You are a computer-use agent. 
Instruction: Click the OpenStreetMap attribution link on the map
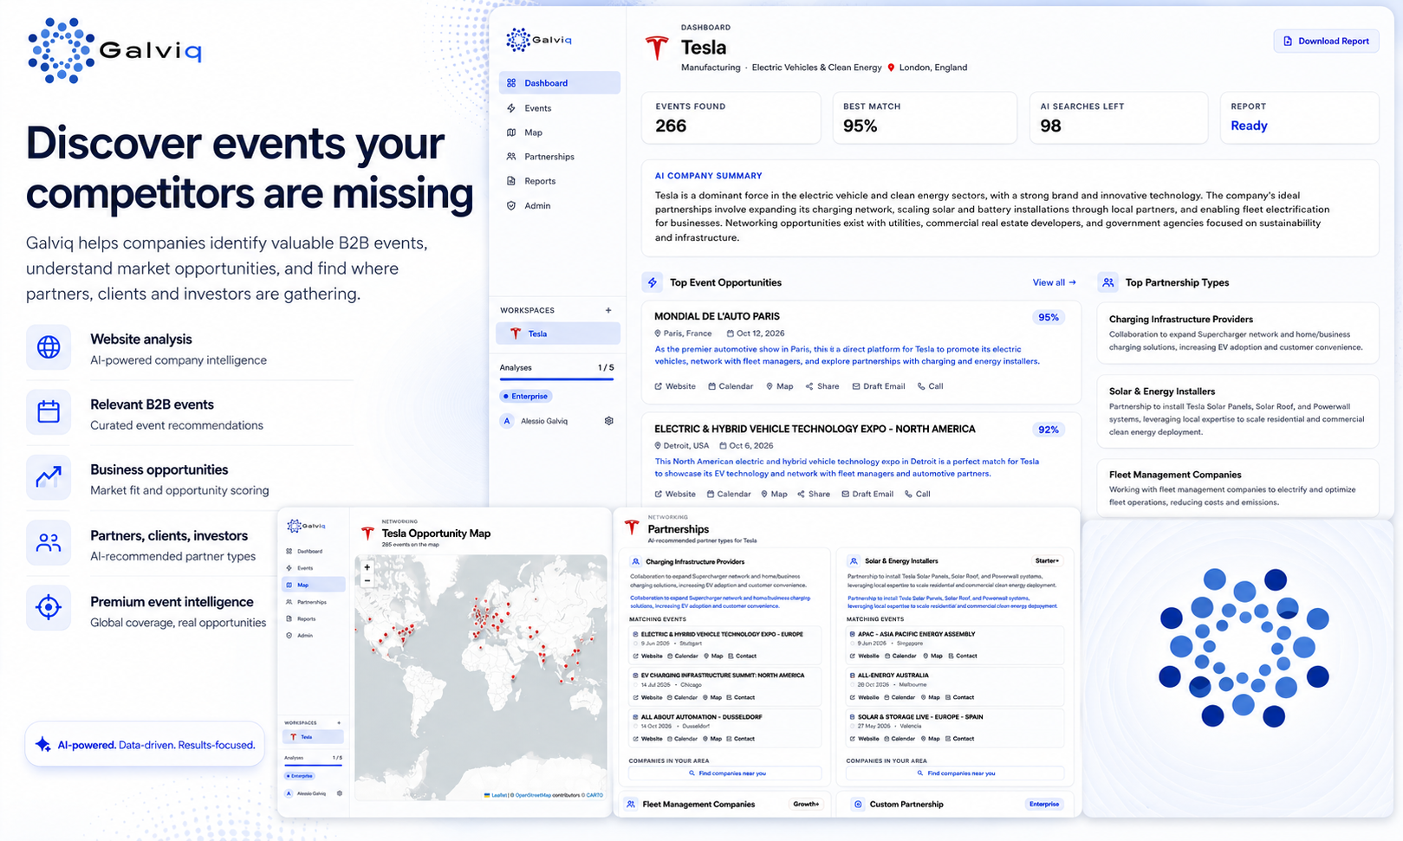pyautogui.click(x=533, y=795)
